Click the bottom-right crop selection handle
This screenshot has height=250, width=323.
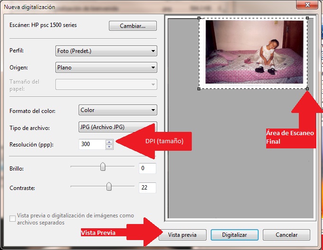coord(307,89)
